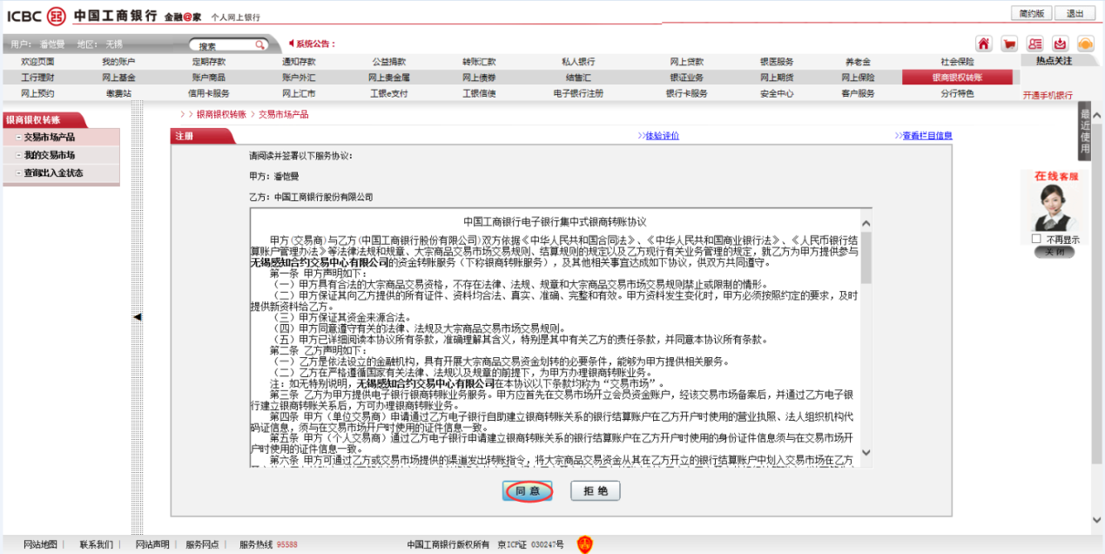Screen dimensions: 1105x554
Task: Collapse the left sidebar with the arrow
Action: 137,317
